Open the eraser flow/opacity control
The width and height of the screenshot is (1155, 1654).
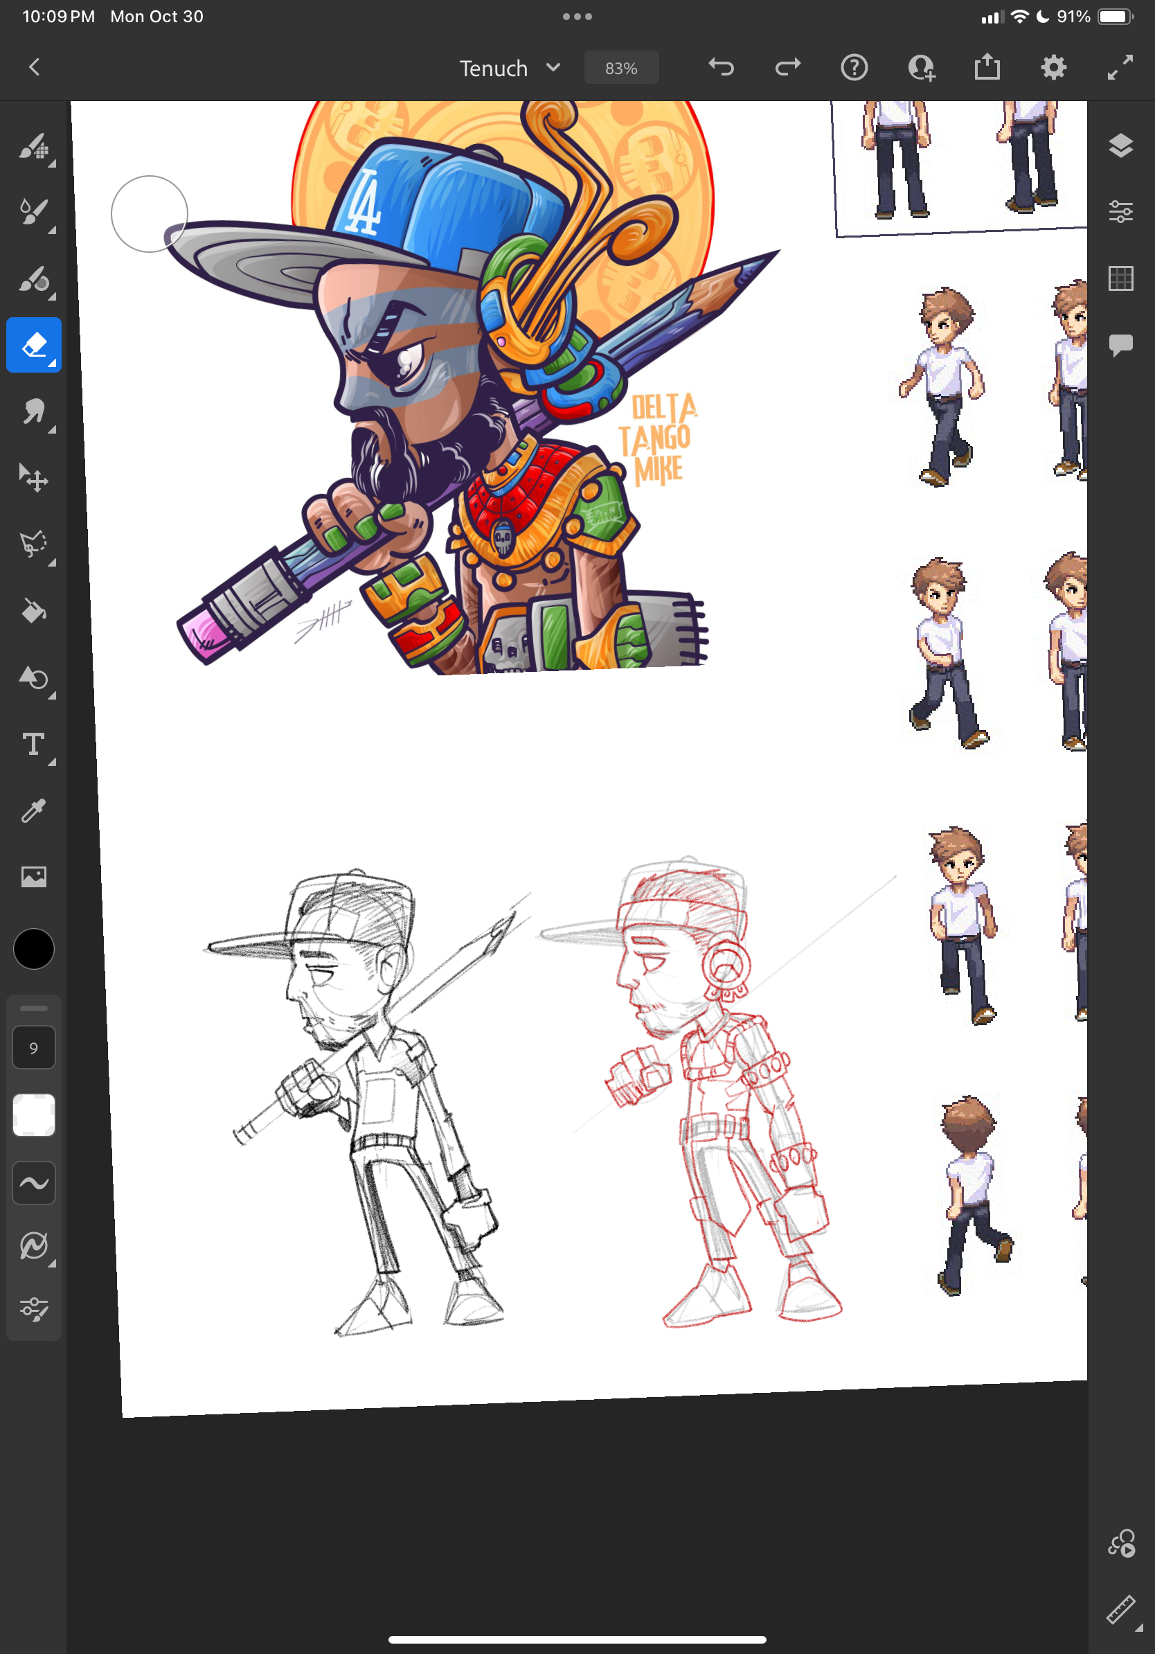[34, 1115]
